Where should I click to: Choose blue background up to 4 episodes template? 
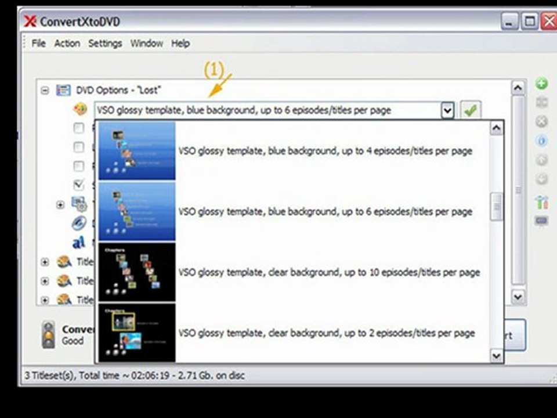click(294, 151)
